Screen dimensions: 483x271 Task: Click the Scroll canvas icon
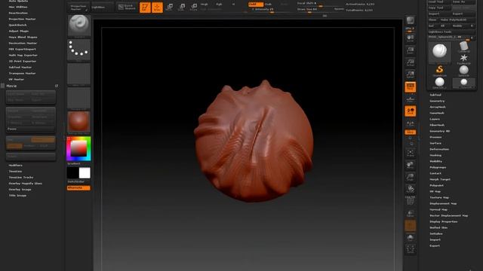410,38
